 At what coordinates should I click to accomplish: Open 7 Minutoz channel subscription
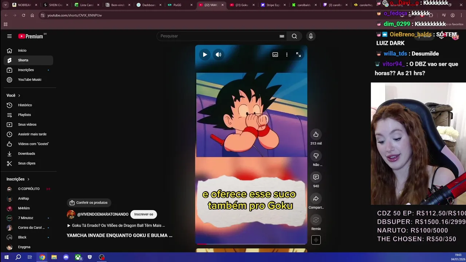click(28, 218)
